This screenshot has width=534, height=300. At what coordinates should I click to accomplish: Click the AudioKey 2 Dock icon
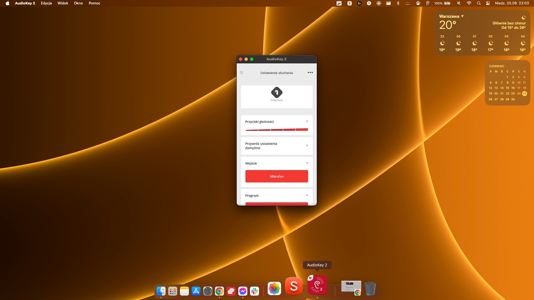[317, 285]
